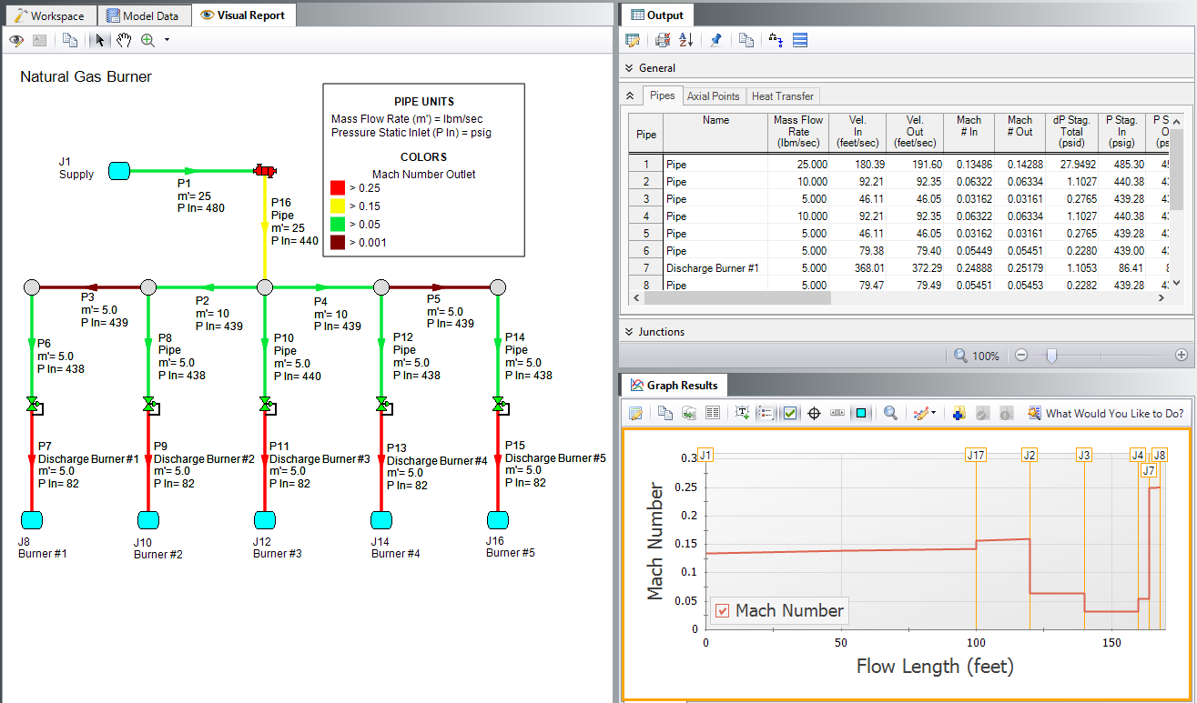
Task: Expand the Junctions output section
Action: pyautogui.click(x=628, y=332)
